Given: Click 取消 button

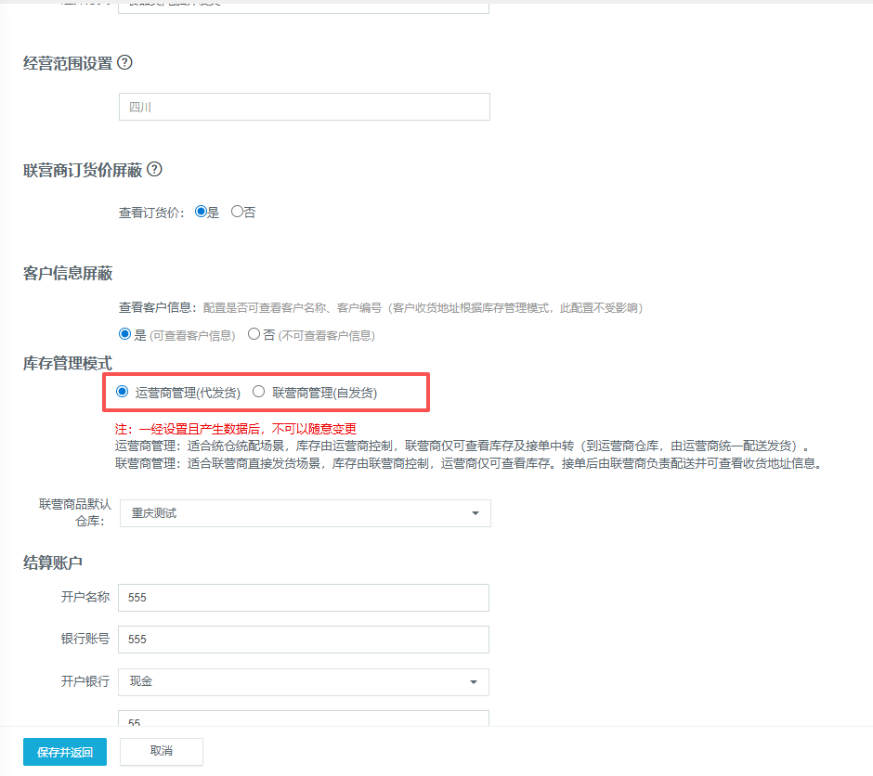Looking at the screenshot, I should pos(162,752).
